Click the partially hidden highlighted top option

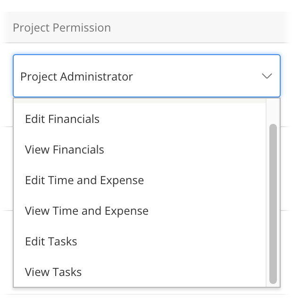coord(140,101)
